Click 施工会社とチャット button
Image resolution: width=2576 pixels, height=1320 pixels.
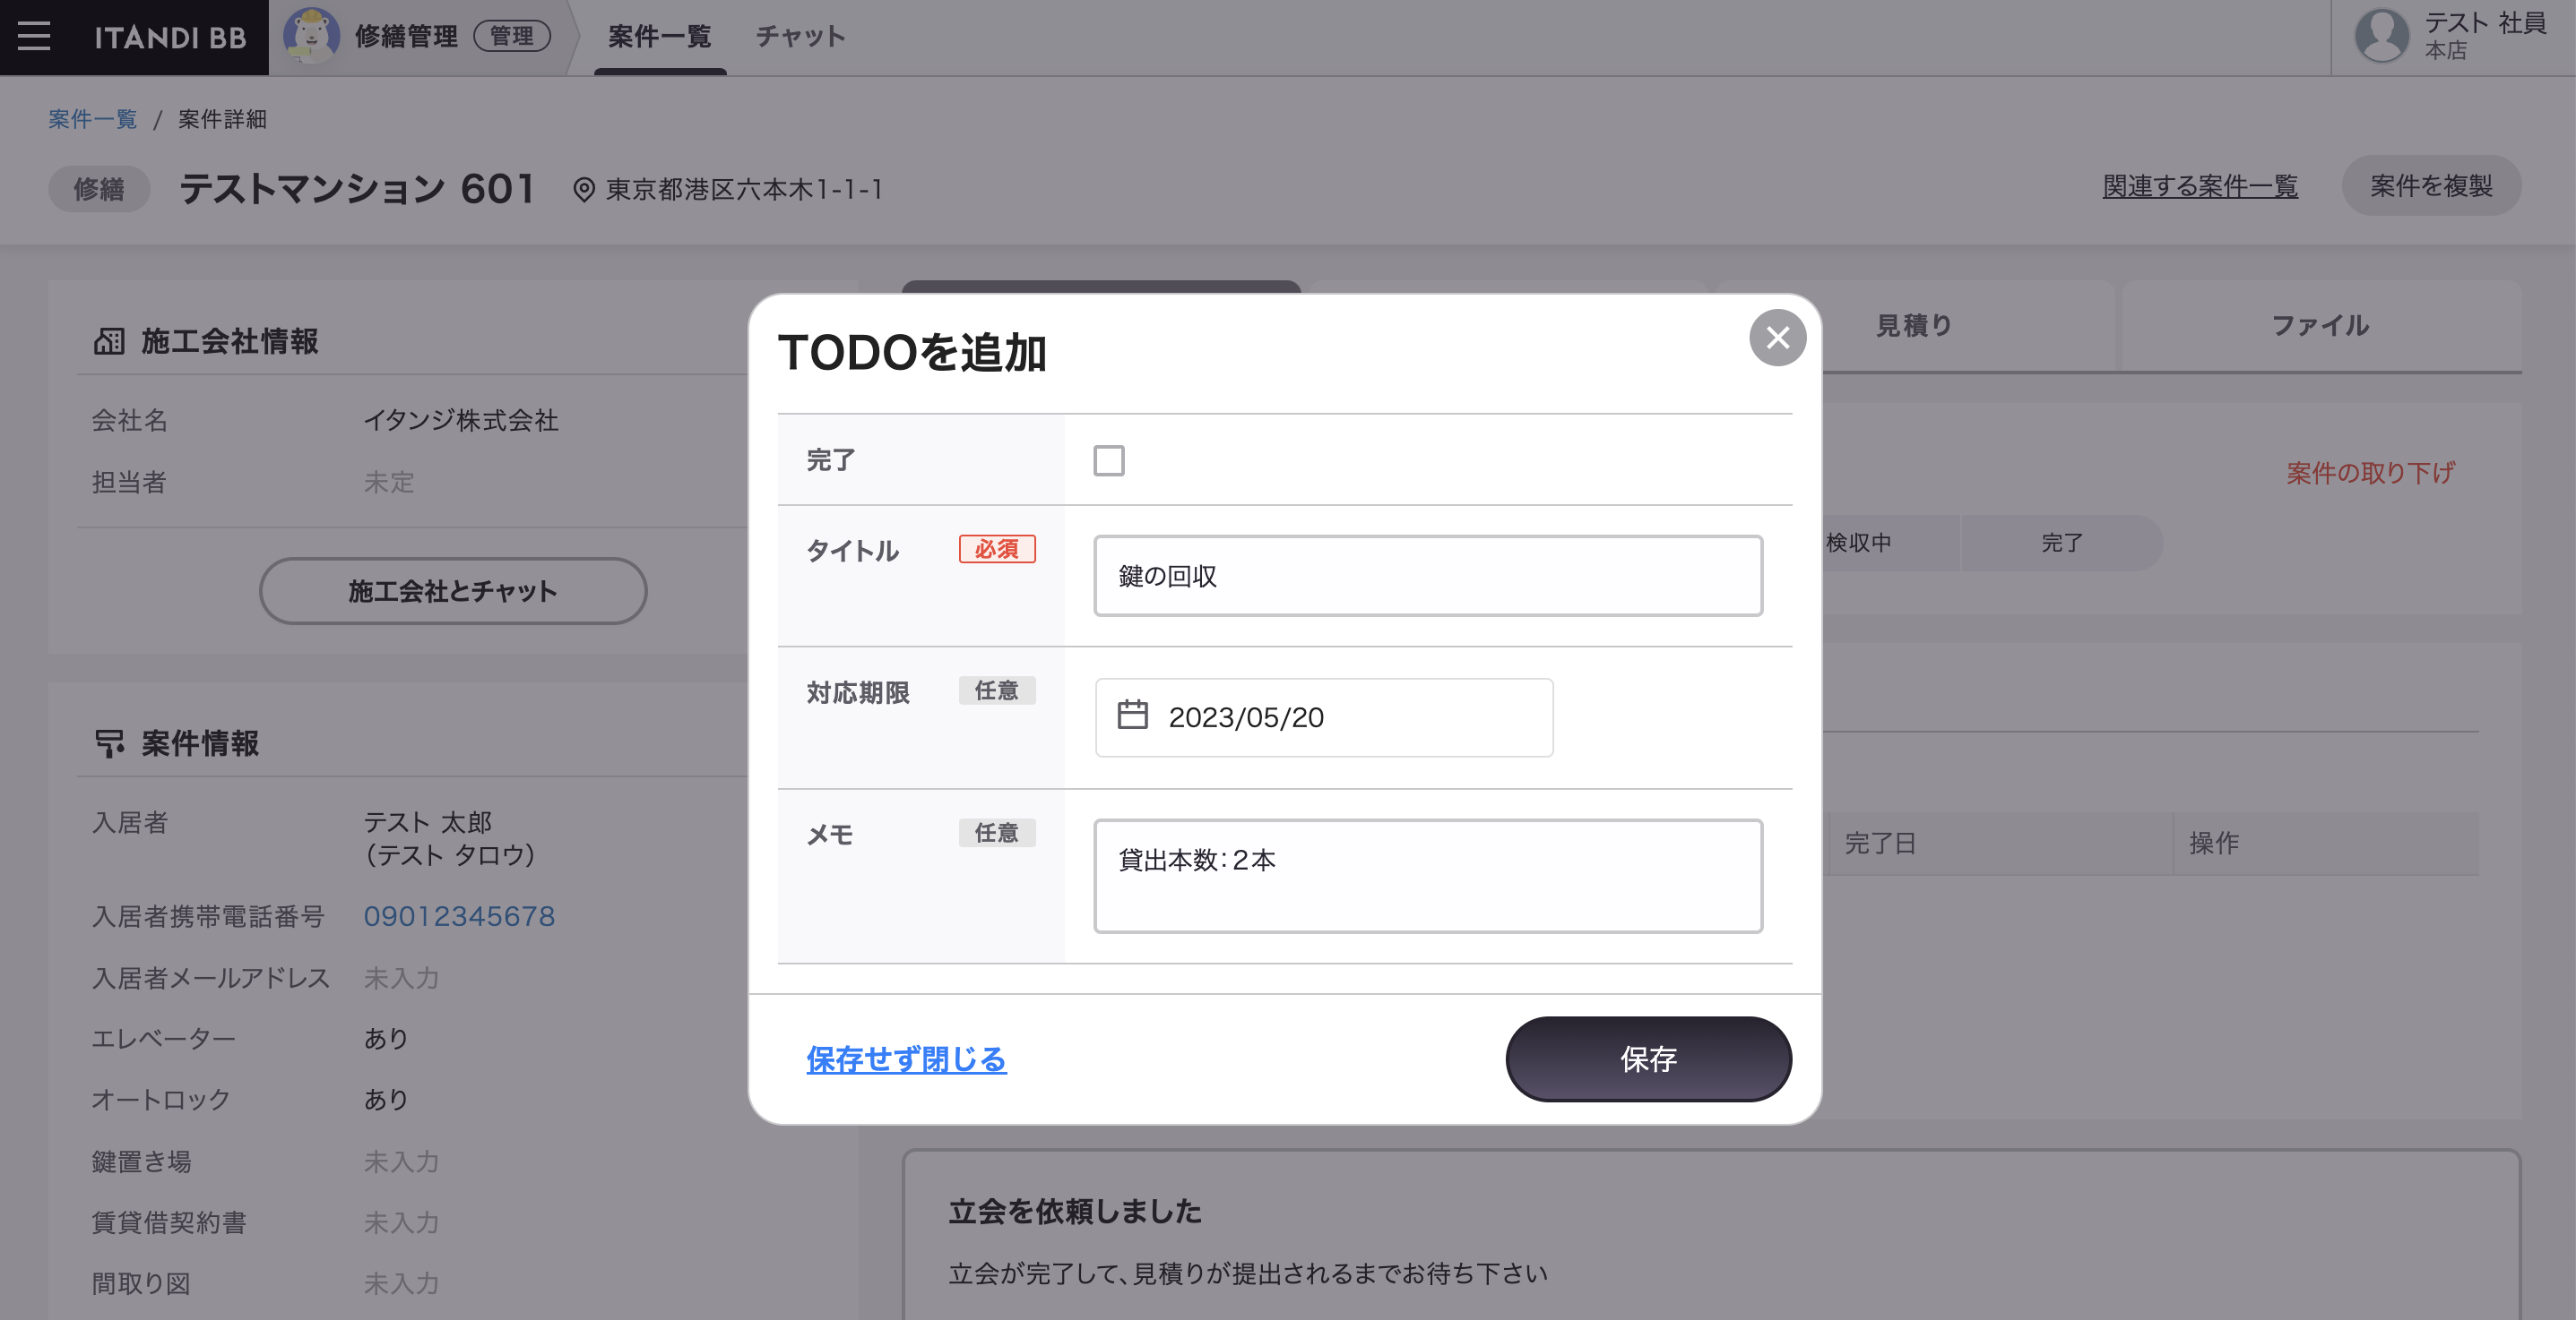pyautogui.click(x=452, y=592)
